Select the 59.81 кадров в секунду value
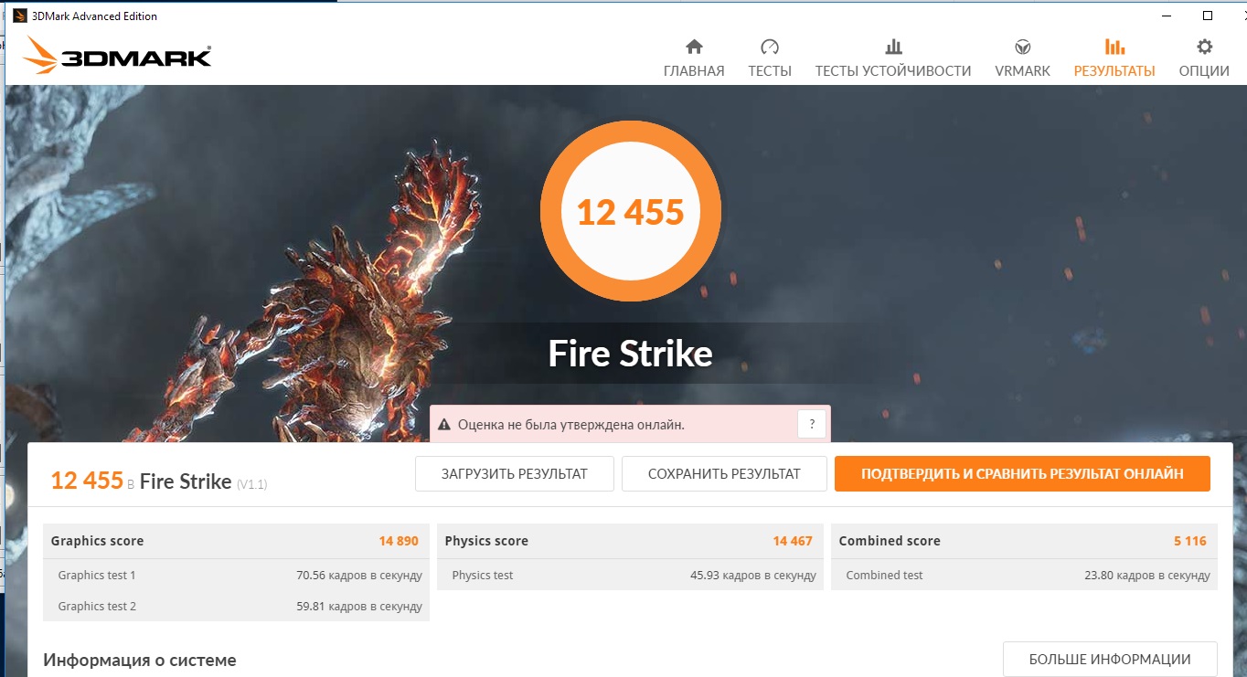 pos(359,607)
